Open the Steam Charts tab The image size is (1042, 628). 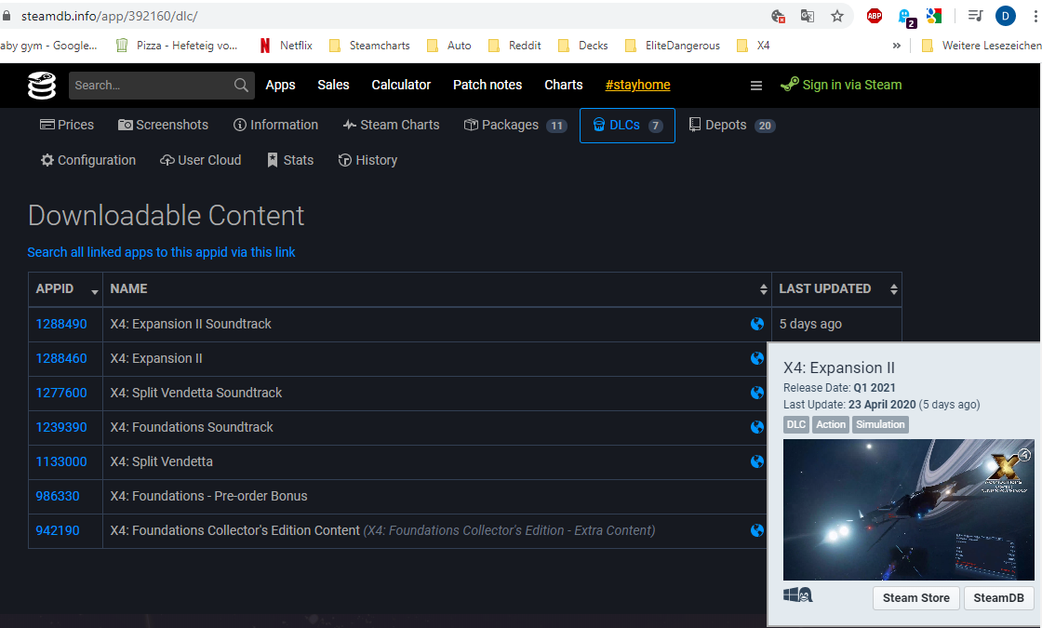(x=391, y=125)
